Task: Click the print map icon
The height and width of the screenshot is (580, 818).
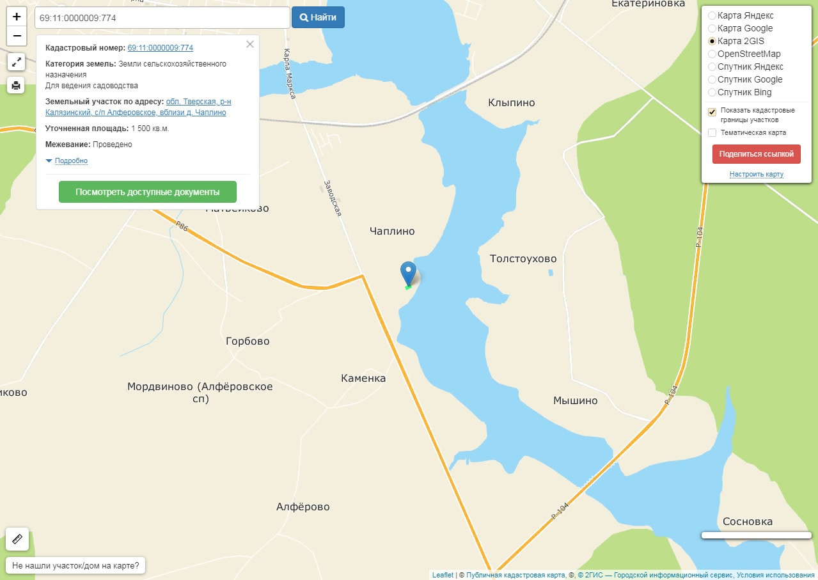Action: [x=16, y=84]
